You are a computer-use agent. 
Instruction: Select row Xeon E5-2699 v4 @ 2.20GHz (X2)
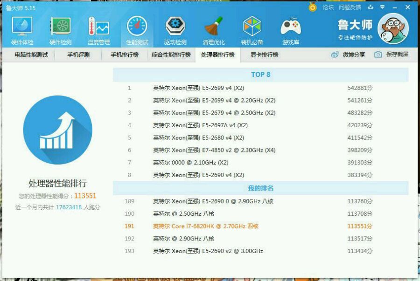(260, 101)
